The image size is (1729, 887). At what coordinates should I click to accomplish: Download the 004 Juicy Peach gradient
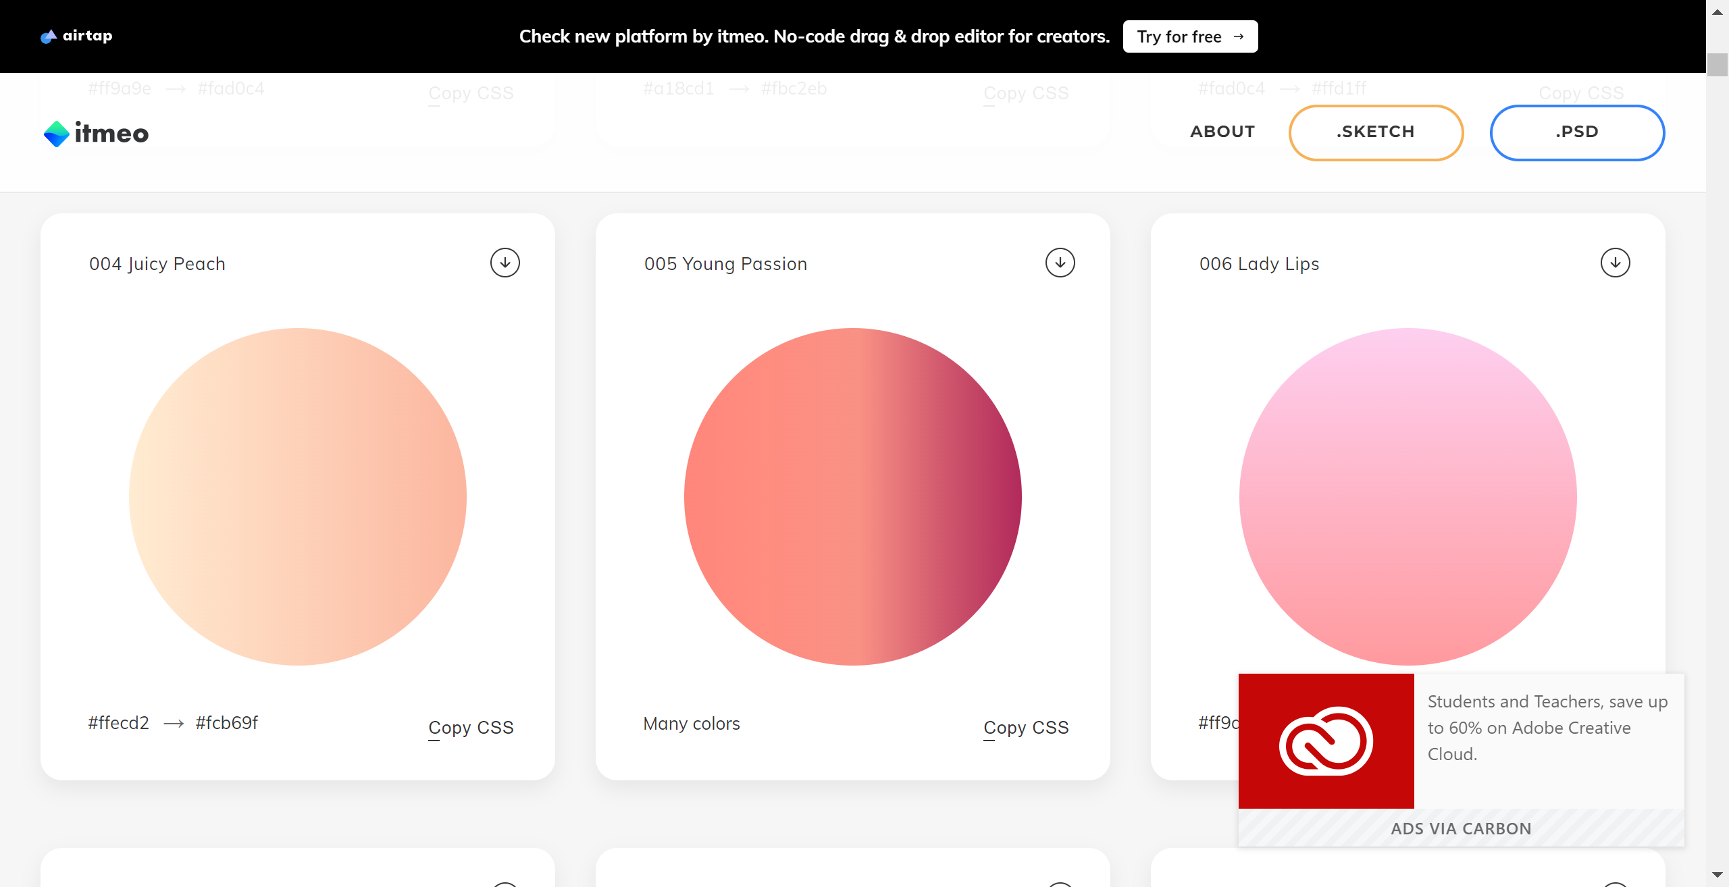[x=505, y=263]
